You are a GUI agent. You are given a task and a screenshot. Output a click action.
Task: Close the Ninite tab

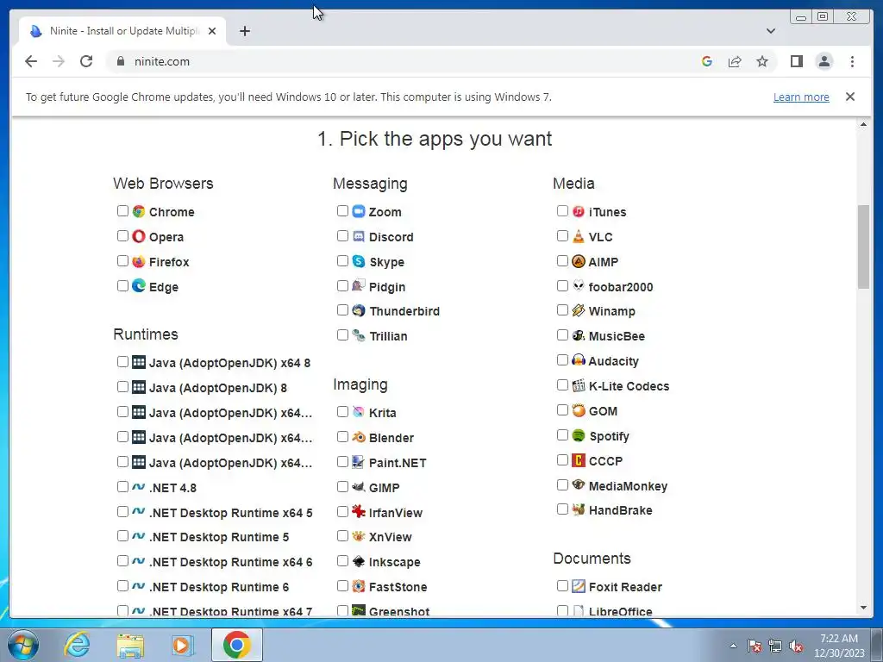(212, 31)
